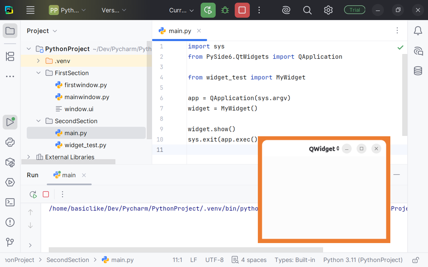Click the green inspection checkmark
The width and height of the screenshot is (428, 267).
coord(400,48)
